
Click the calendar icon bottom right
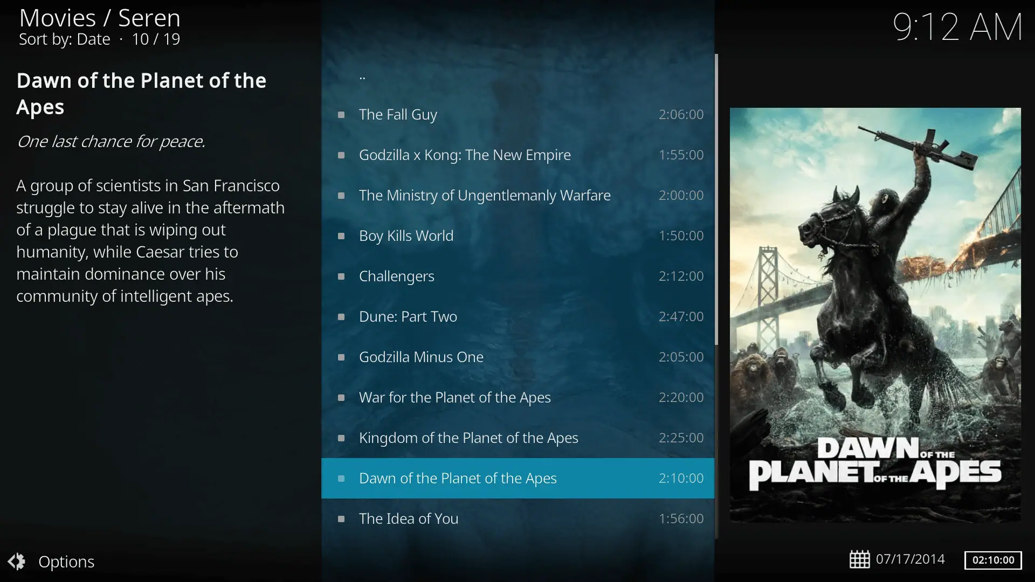click(860, 559)
